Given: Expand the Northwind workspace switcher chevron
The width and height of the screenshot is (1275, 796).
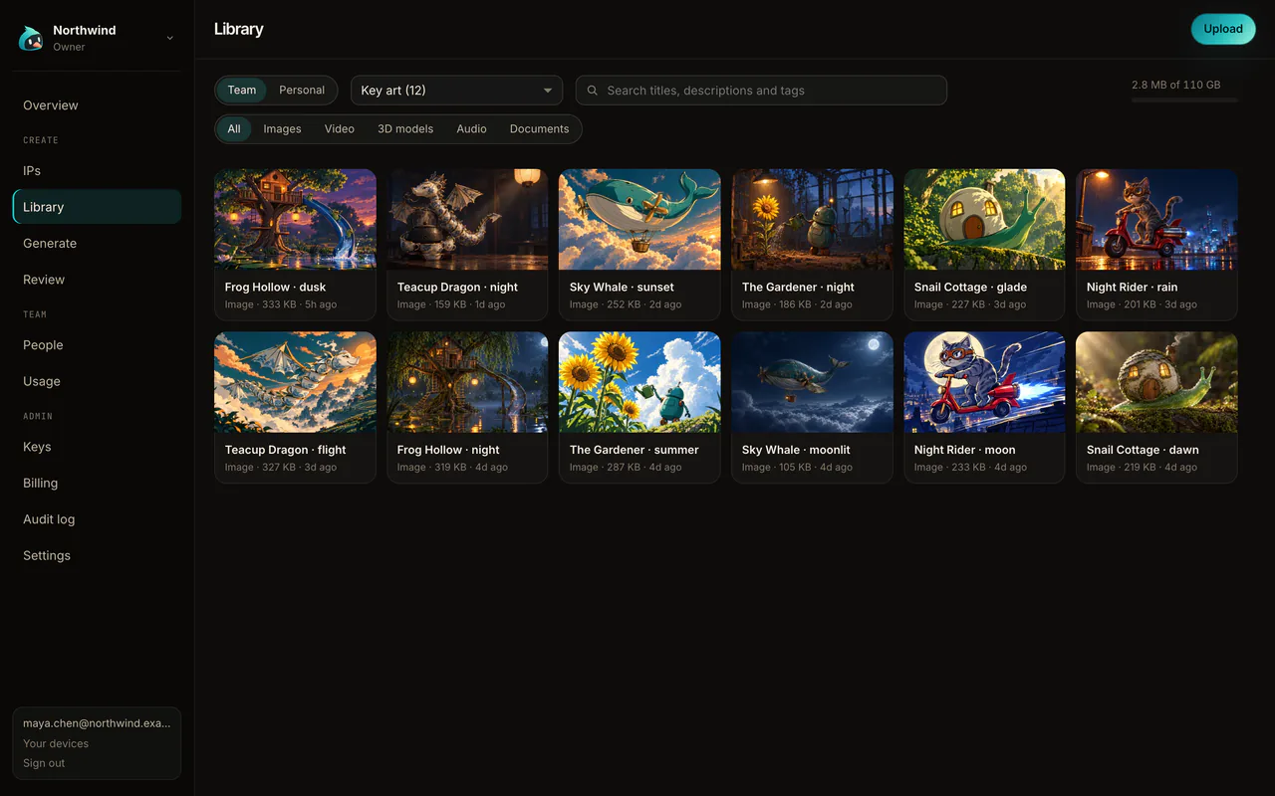Looking at the screenshot, I should click(x=170, y=38).
